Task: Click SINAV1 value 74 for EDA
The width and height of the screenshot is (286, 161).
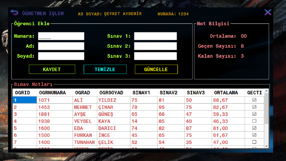Action: pos(144,128)
